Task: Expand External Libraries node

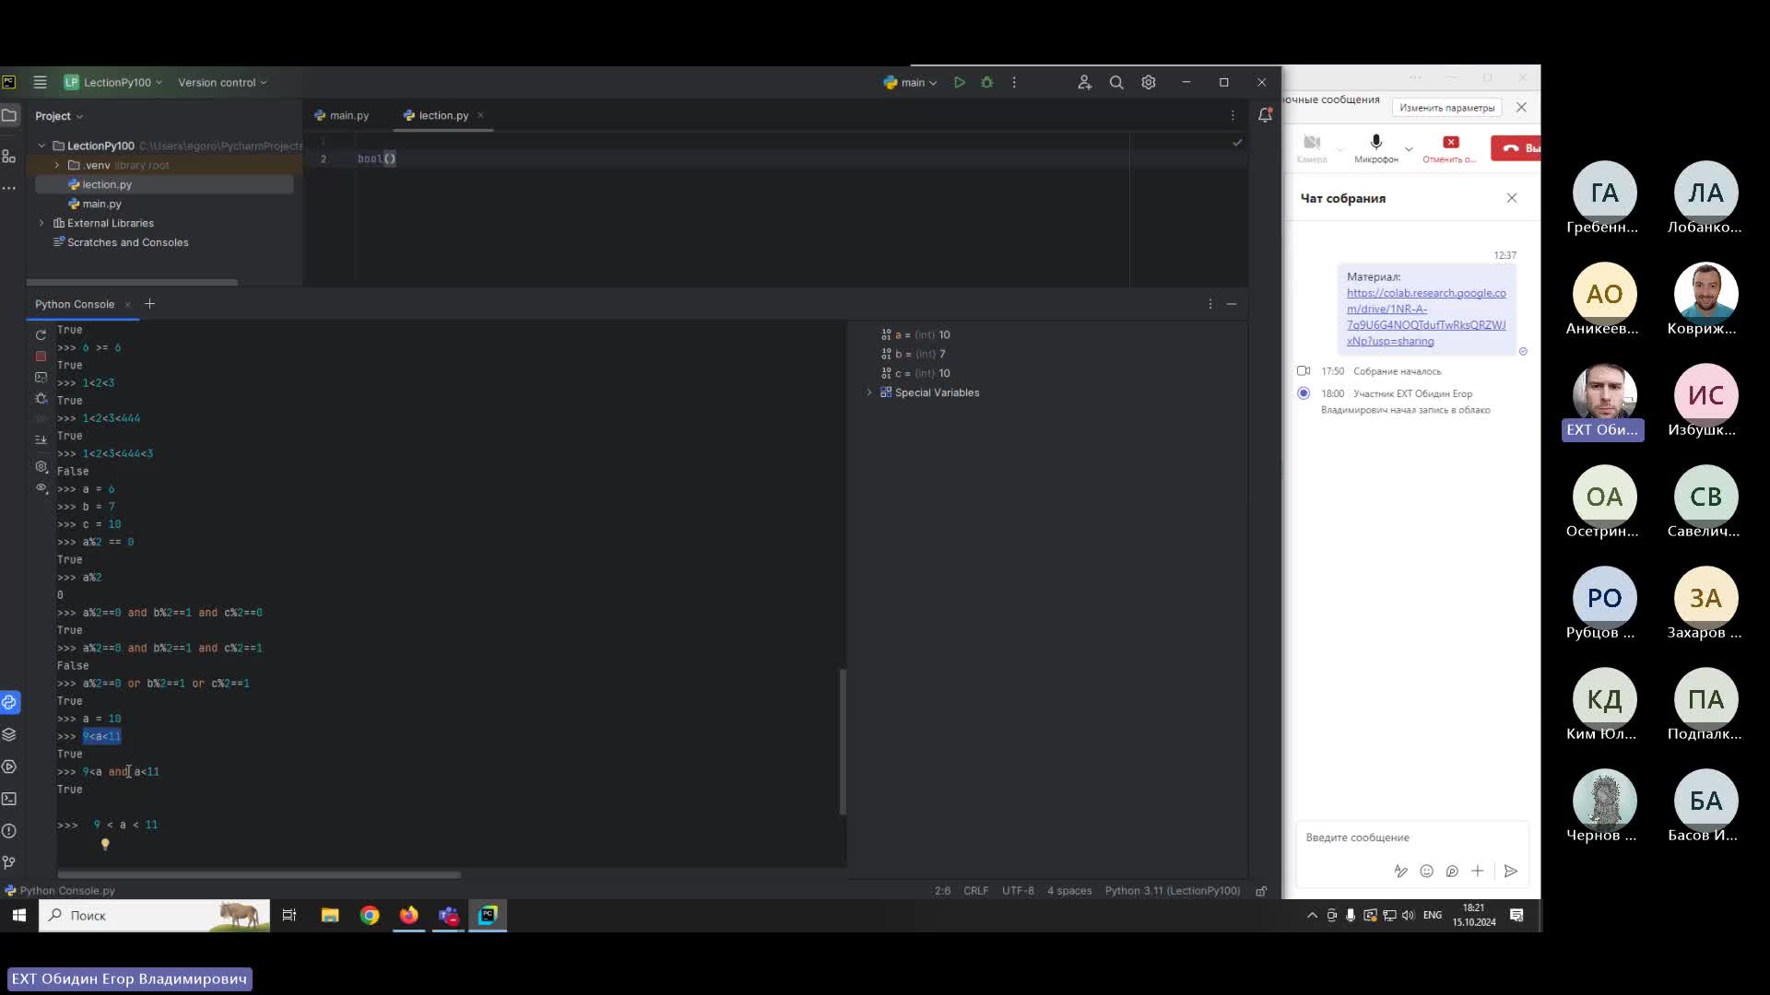Action: 41,223
